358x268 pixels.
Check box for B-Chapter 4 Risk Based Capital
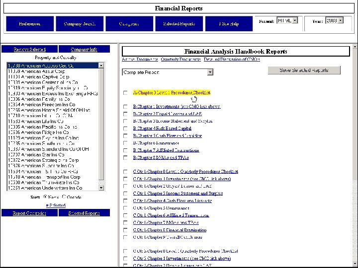tap(125, 129)
